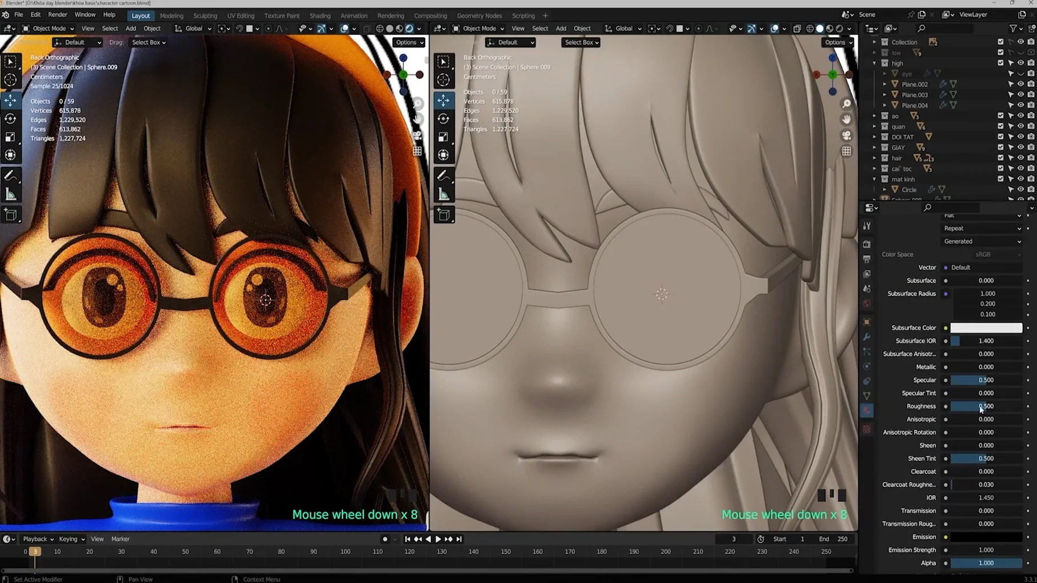This screenshot has width=1037, height=583.
Task: Toggle visibility eye of Circle object
Action: [1020, 189]
